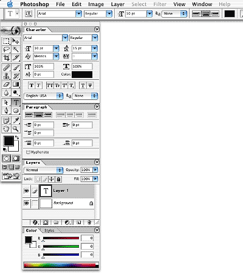Select the Type tool in toolbox
The height and width of the screenshot is (274, 243).
coord(16,102)
